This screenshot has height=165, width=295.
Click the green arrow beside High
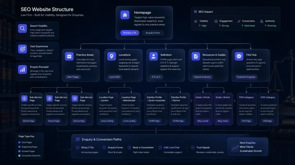pos(200,25)
